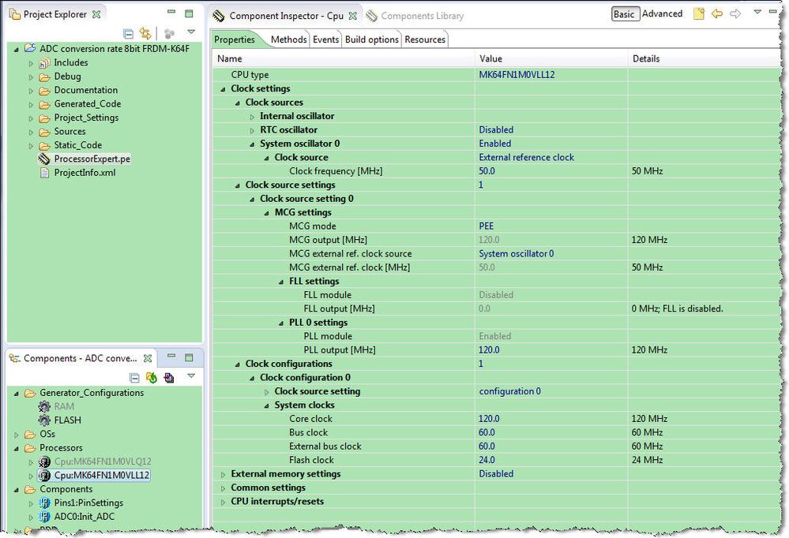Viewport: 789px width, 538px height.
Task: Click the CPU type value MK64FN1M0VLL12
Action: point(517,75)
